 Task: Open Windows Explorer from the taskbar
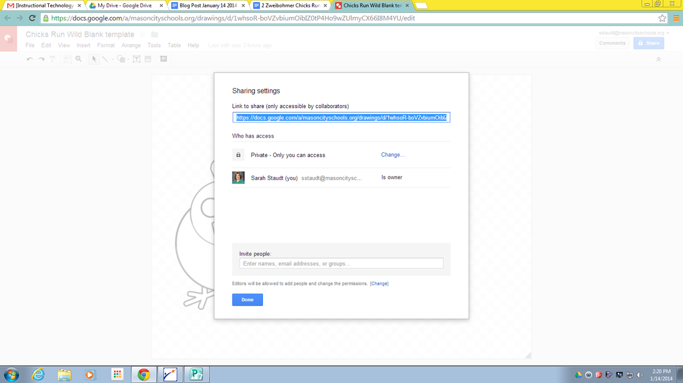[64, 375]
